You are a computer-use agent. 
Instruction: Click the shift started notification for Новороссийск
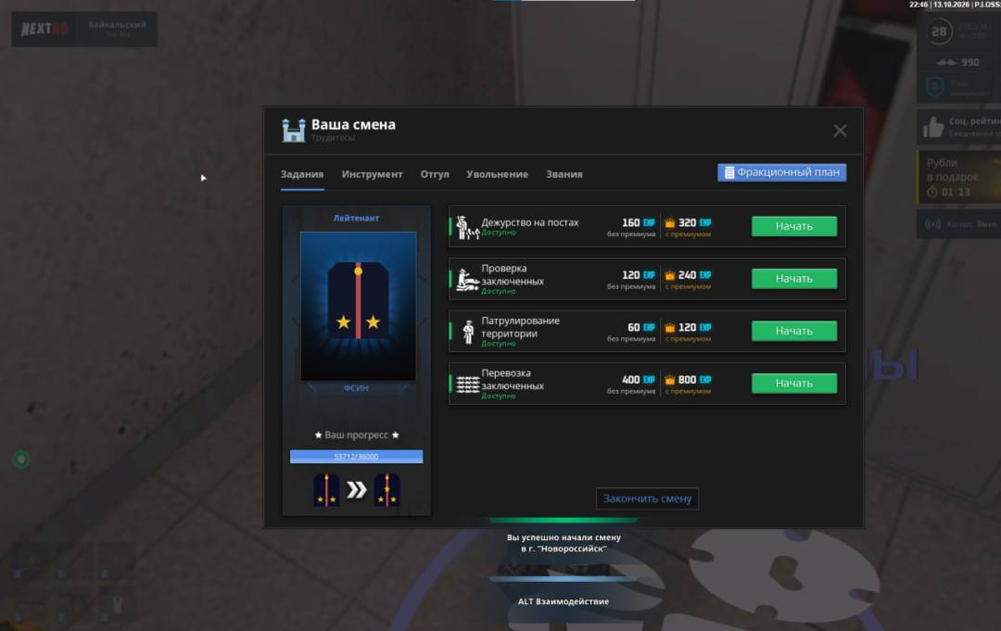point(564,543)
